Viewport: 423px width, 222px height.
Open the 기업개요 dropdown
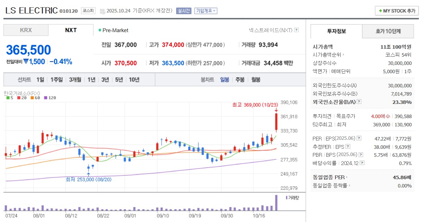coord(206,11)
